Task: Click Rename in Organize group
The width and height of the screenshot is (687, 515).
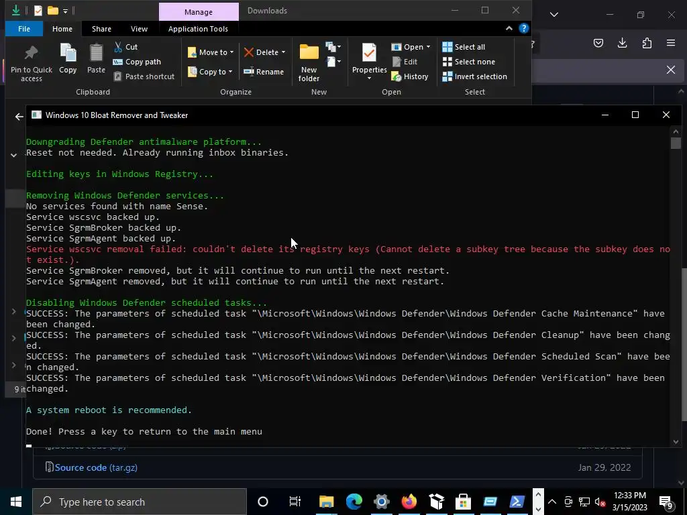Action: [264, 71]
